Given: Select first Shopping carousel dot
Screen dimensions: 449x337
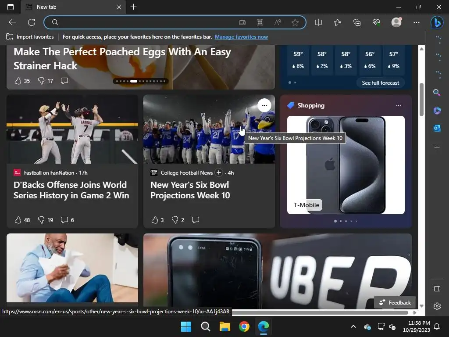Looking at the screenshot, I should point(335,221).
